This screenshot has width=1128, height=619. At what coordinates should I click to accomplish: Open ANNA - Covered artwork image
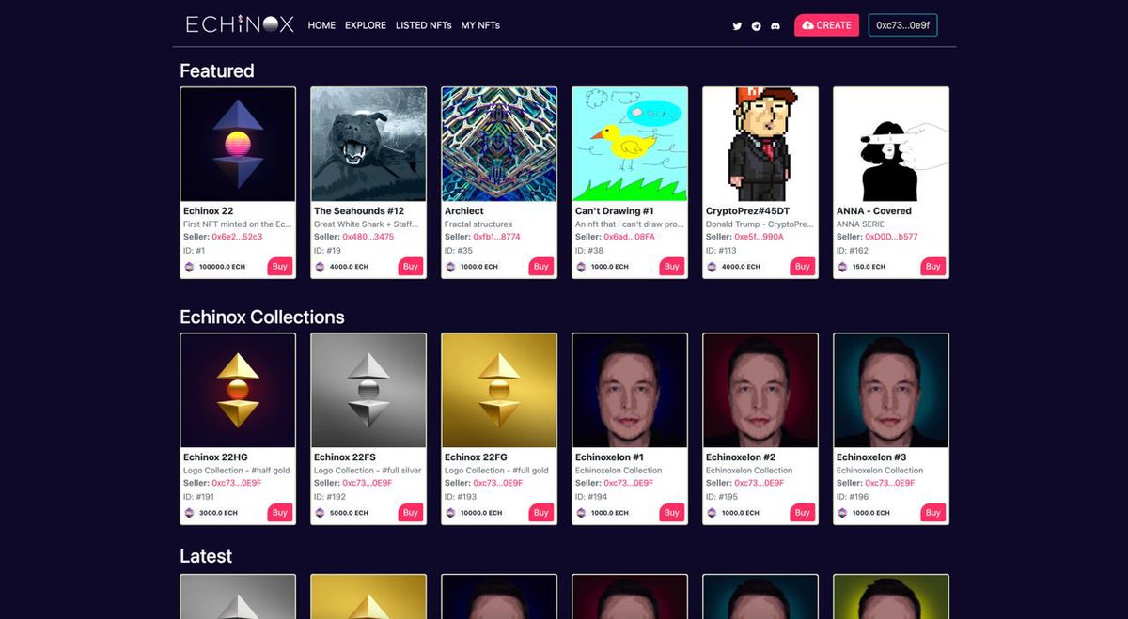point(891,145)
